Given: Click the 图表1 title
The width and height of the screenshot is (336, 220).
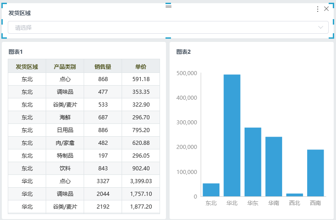Looking at the screenshot, I should (x=16, y=51).
